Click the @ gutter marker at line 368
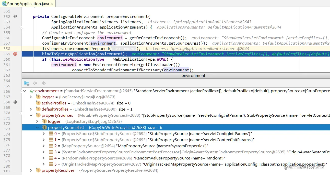The image size is (330, 175). tap(15, 102)
